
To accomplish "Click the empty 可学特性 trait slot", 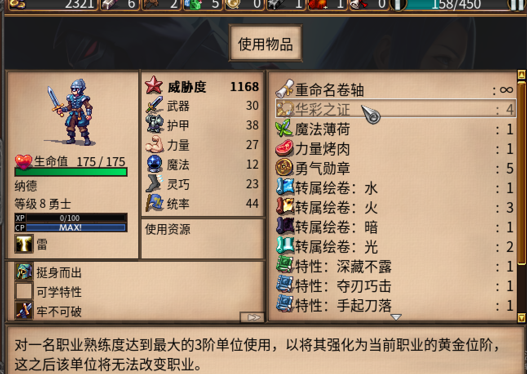I will tap(24, 292).
